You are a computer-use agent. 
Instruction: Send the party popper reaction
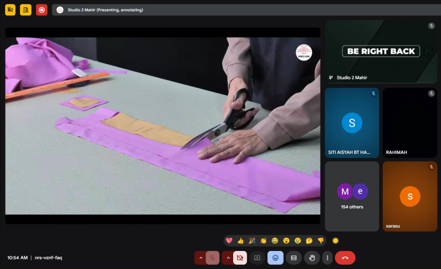tap(252, 240)
